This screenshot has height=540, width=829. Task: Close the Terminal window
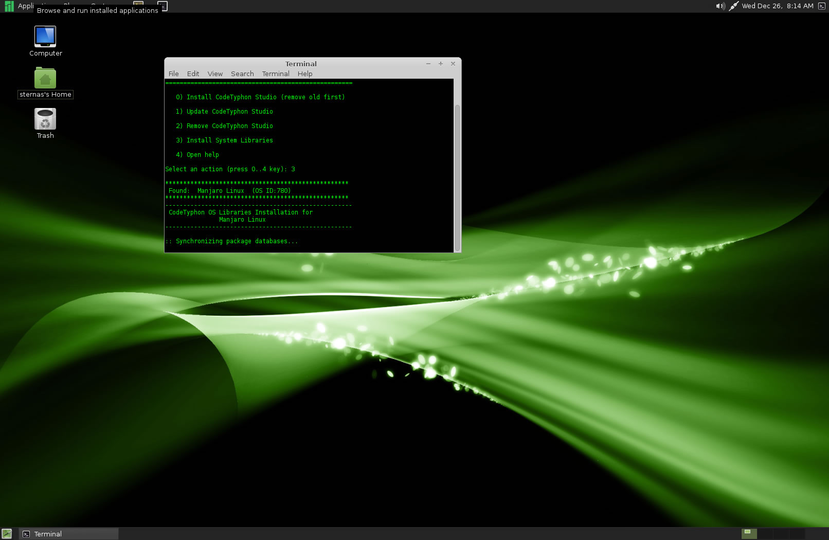coord(453,64)
